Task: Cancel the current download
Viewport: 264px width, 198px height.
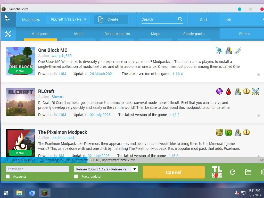Action: pos(174,172)
